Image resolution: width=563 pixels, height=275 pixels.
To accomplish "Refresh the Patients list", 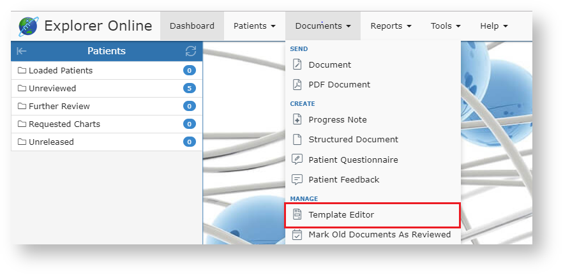I will click(x=190, y=51).
